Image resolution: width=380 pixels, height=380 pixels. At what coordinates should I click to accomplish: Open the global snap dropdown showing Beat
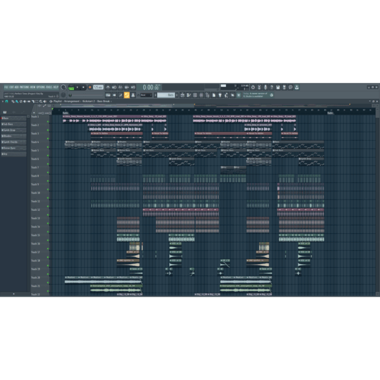pos(146,95)
